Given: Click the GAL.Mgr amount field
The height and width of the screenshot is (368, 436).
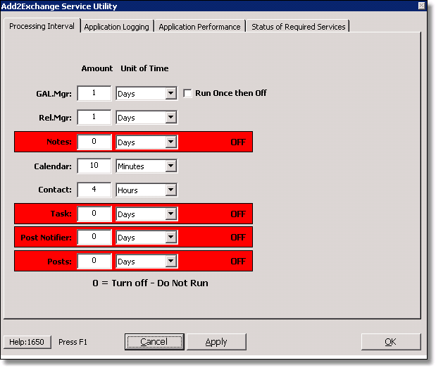Looking at the screenshot, I should click(94, 93).
